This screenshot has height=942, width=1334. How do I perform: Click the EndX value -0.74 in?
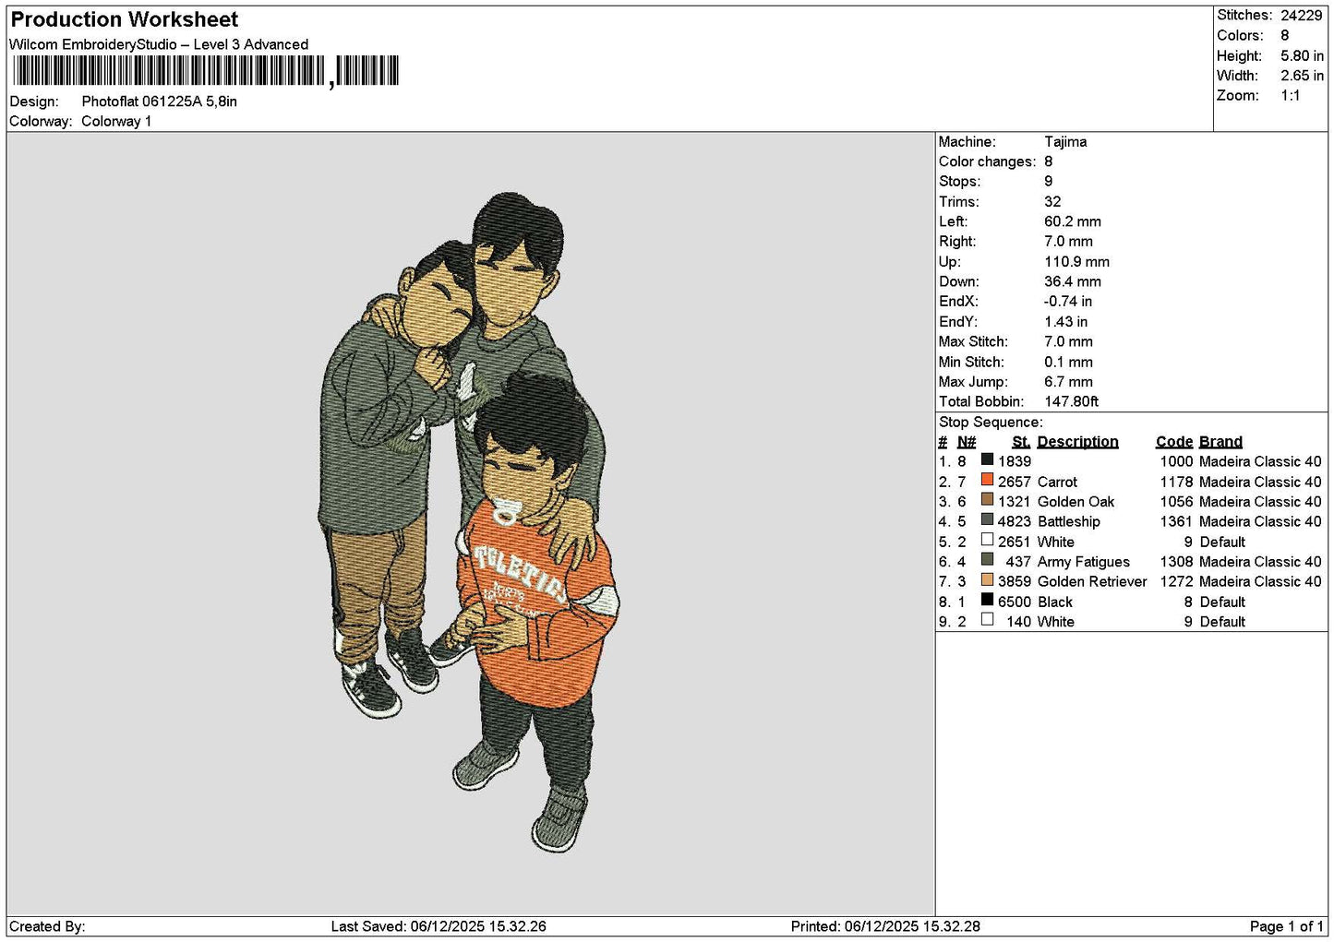(1068, 302)
